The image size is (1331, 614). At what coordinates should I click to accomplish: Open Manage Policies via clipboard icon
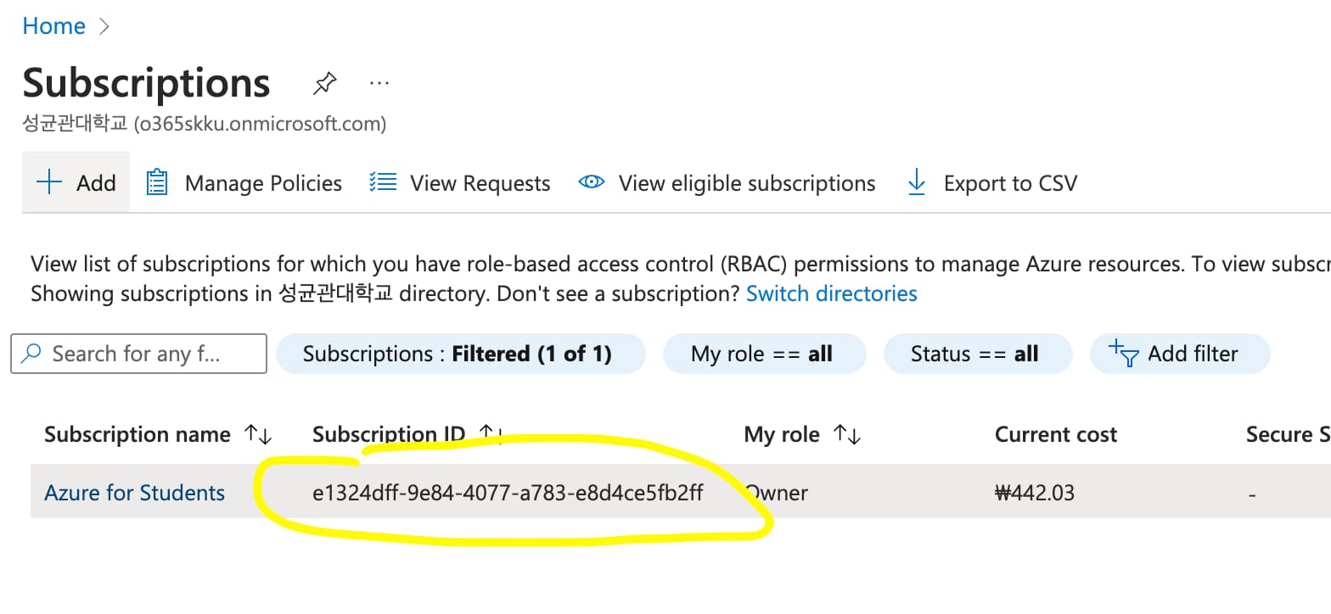[156, 182]
